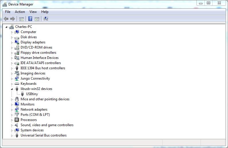The width and height of the screenshot is (228, 148).
Task: Collapse the Charles-PC root node
Action: 7,27
